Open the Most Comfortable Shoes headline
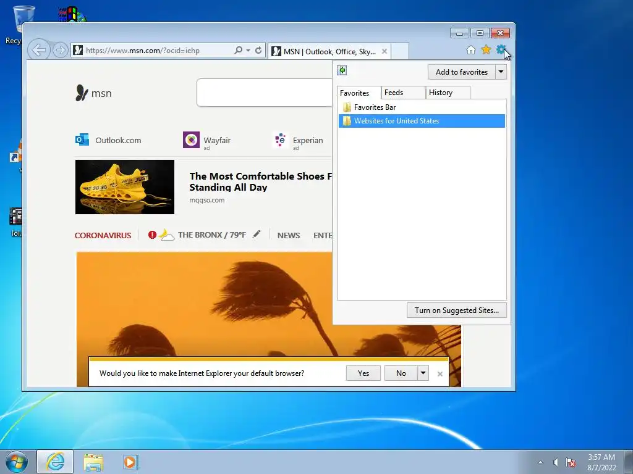The width and height of the screenshot is (633, 474). point(261,182)
